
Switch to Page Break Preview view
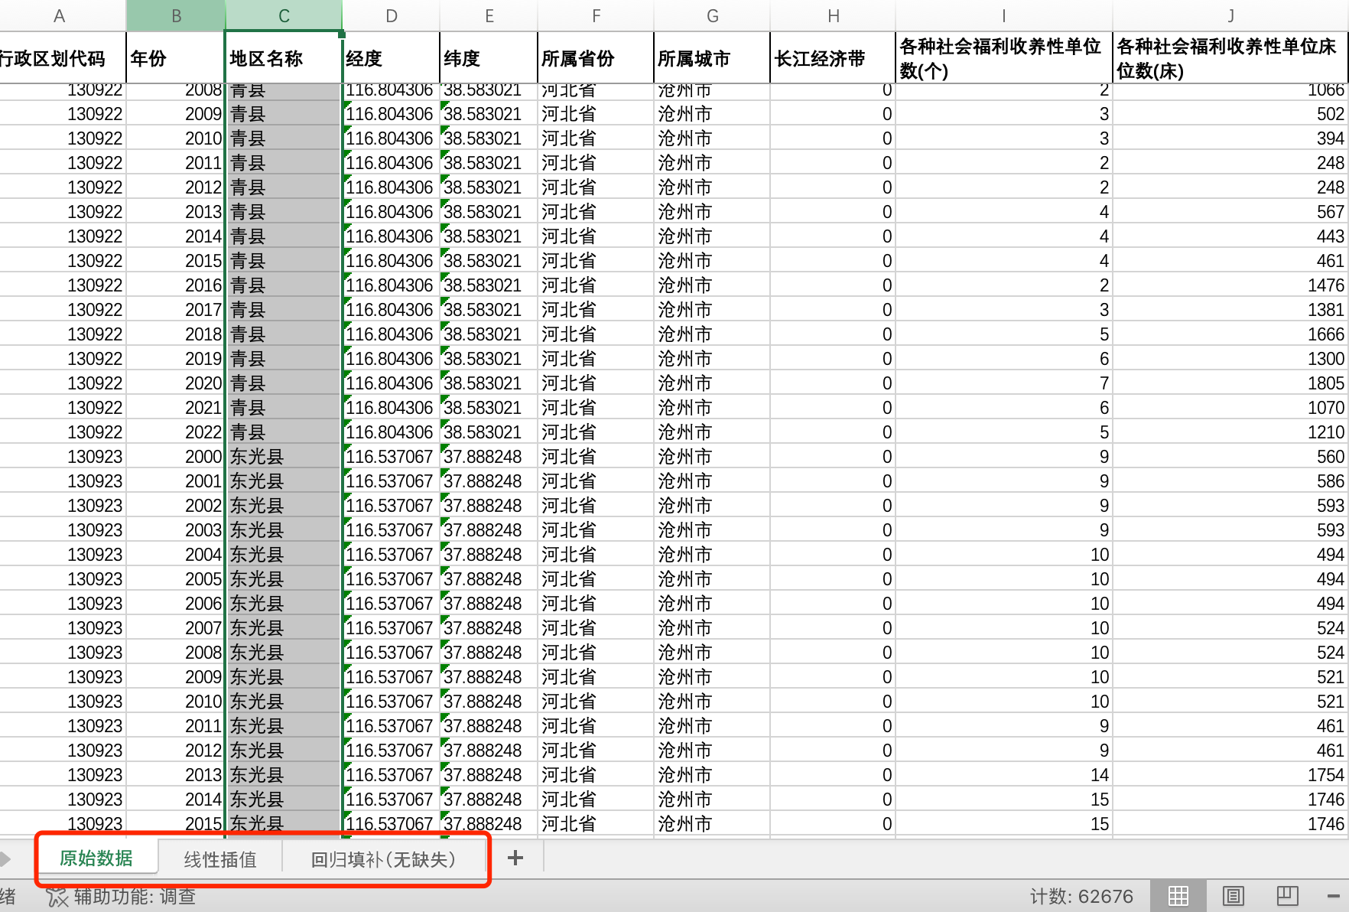tap(1288, 895)
